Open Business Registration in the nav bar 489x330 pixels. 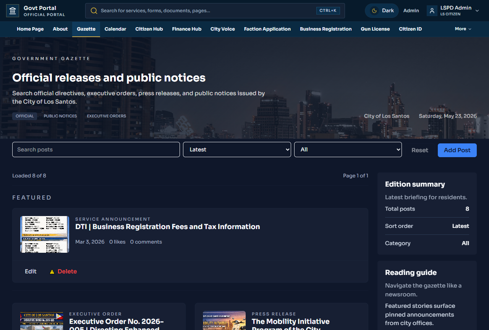pos(326,29)
